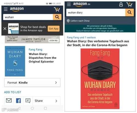Open the James Taylor Break Shot ad banner
This screenshot has width=137, height=113.
[x=32, y=39]
